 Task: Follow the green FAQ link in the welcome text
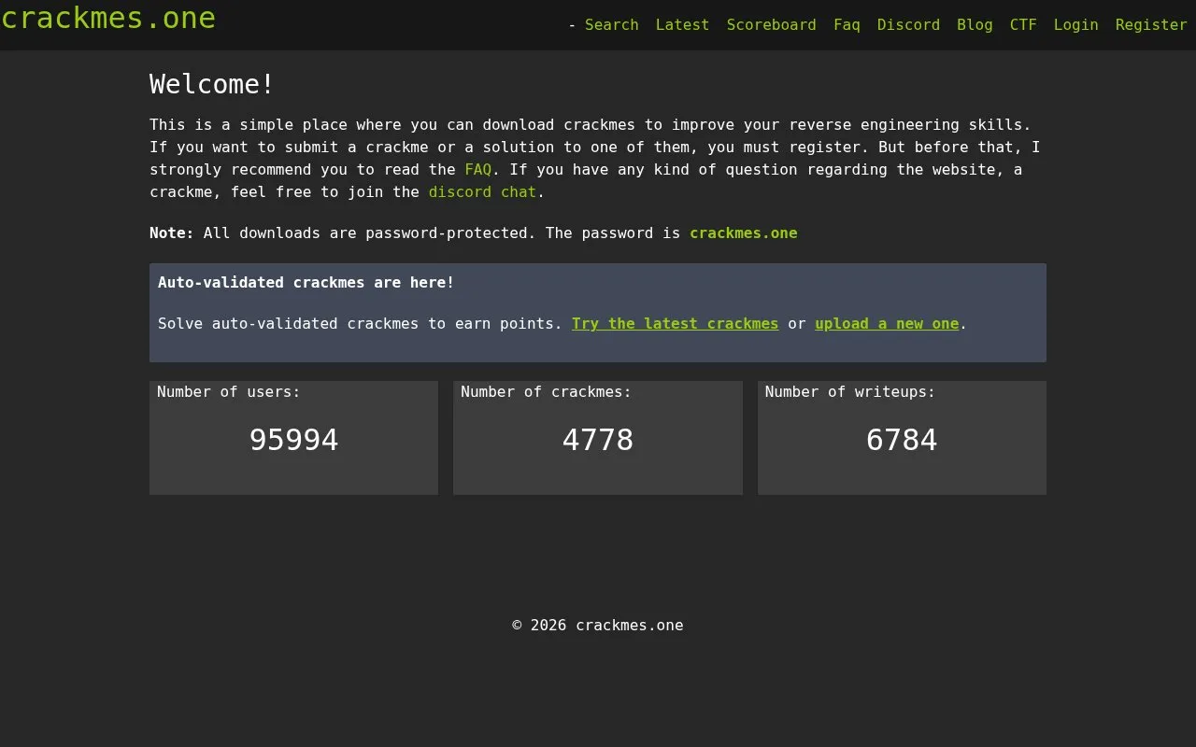click(478, 169)
